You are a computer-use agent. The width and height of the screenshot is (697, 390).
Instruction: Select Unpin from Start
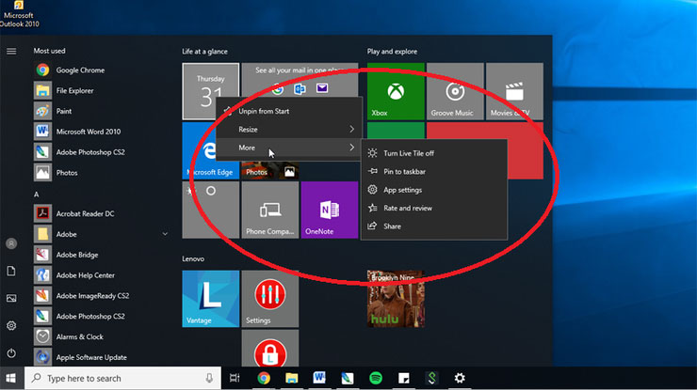[x=289, y=111]
